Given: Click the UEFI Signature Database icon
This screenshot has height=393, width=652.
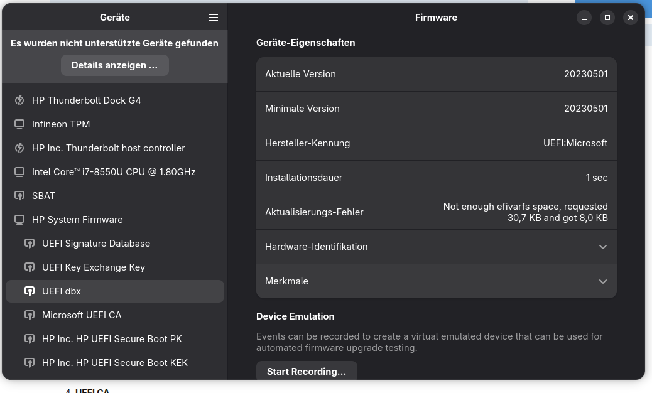Looking at the screenshot, I should click(x=29, y=244).
